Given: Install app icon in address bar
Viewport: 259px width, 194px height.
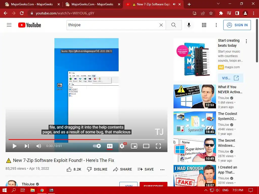Looking at the screenshot, I should 195,13.
